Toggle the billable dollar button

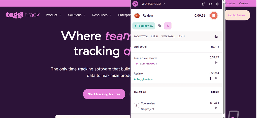168,26
